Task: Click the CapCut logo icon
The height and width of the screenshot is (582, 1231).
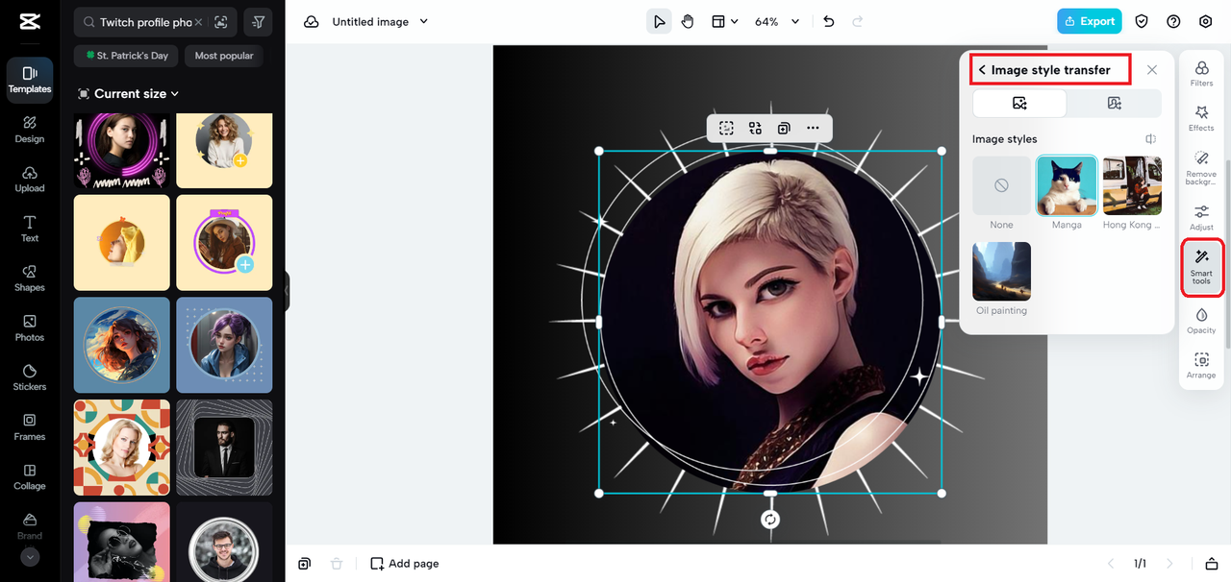Action: tap(29, 22)
